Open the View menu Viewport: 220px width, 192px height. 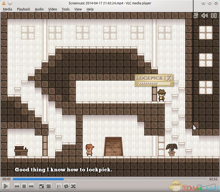[78, 9]
